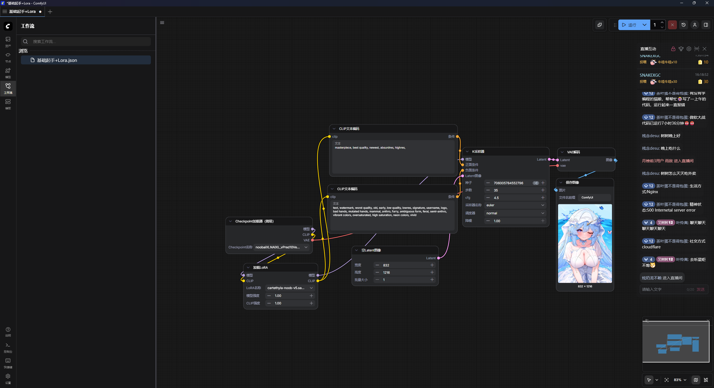Open the Assets sidebar panel
The height and width of the screenshot is (388, 714).
8,41
